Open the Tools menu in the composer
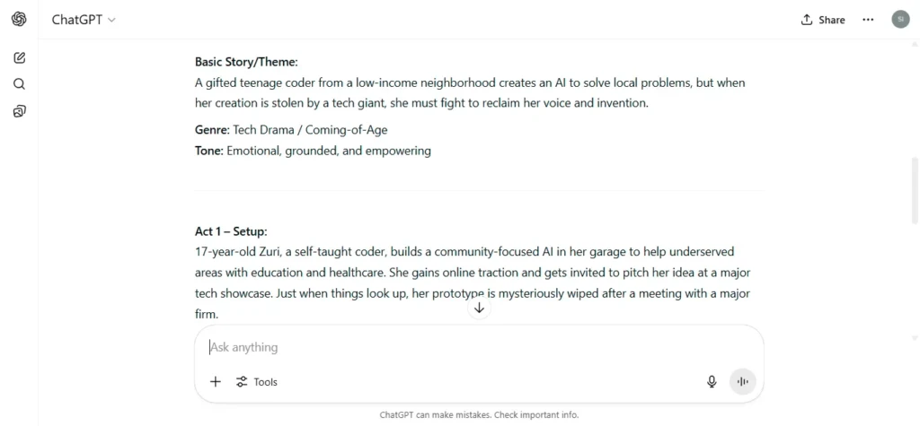Viewport: 920px width, 426px height. tap(257, 382)
